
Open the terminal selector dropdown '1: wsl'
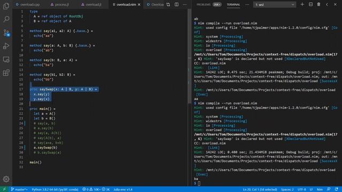(275, 5)
